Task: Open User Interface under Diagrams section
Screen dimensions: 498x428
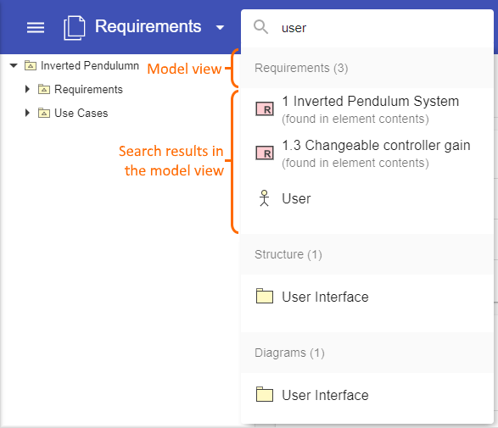Action: 367,395
